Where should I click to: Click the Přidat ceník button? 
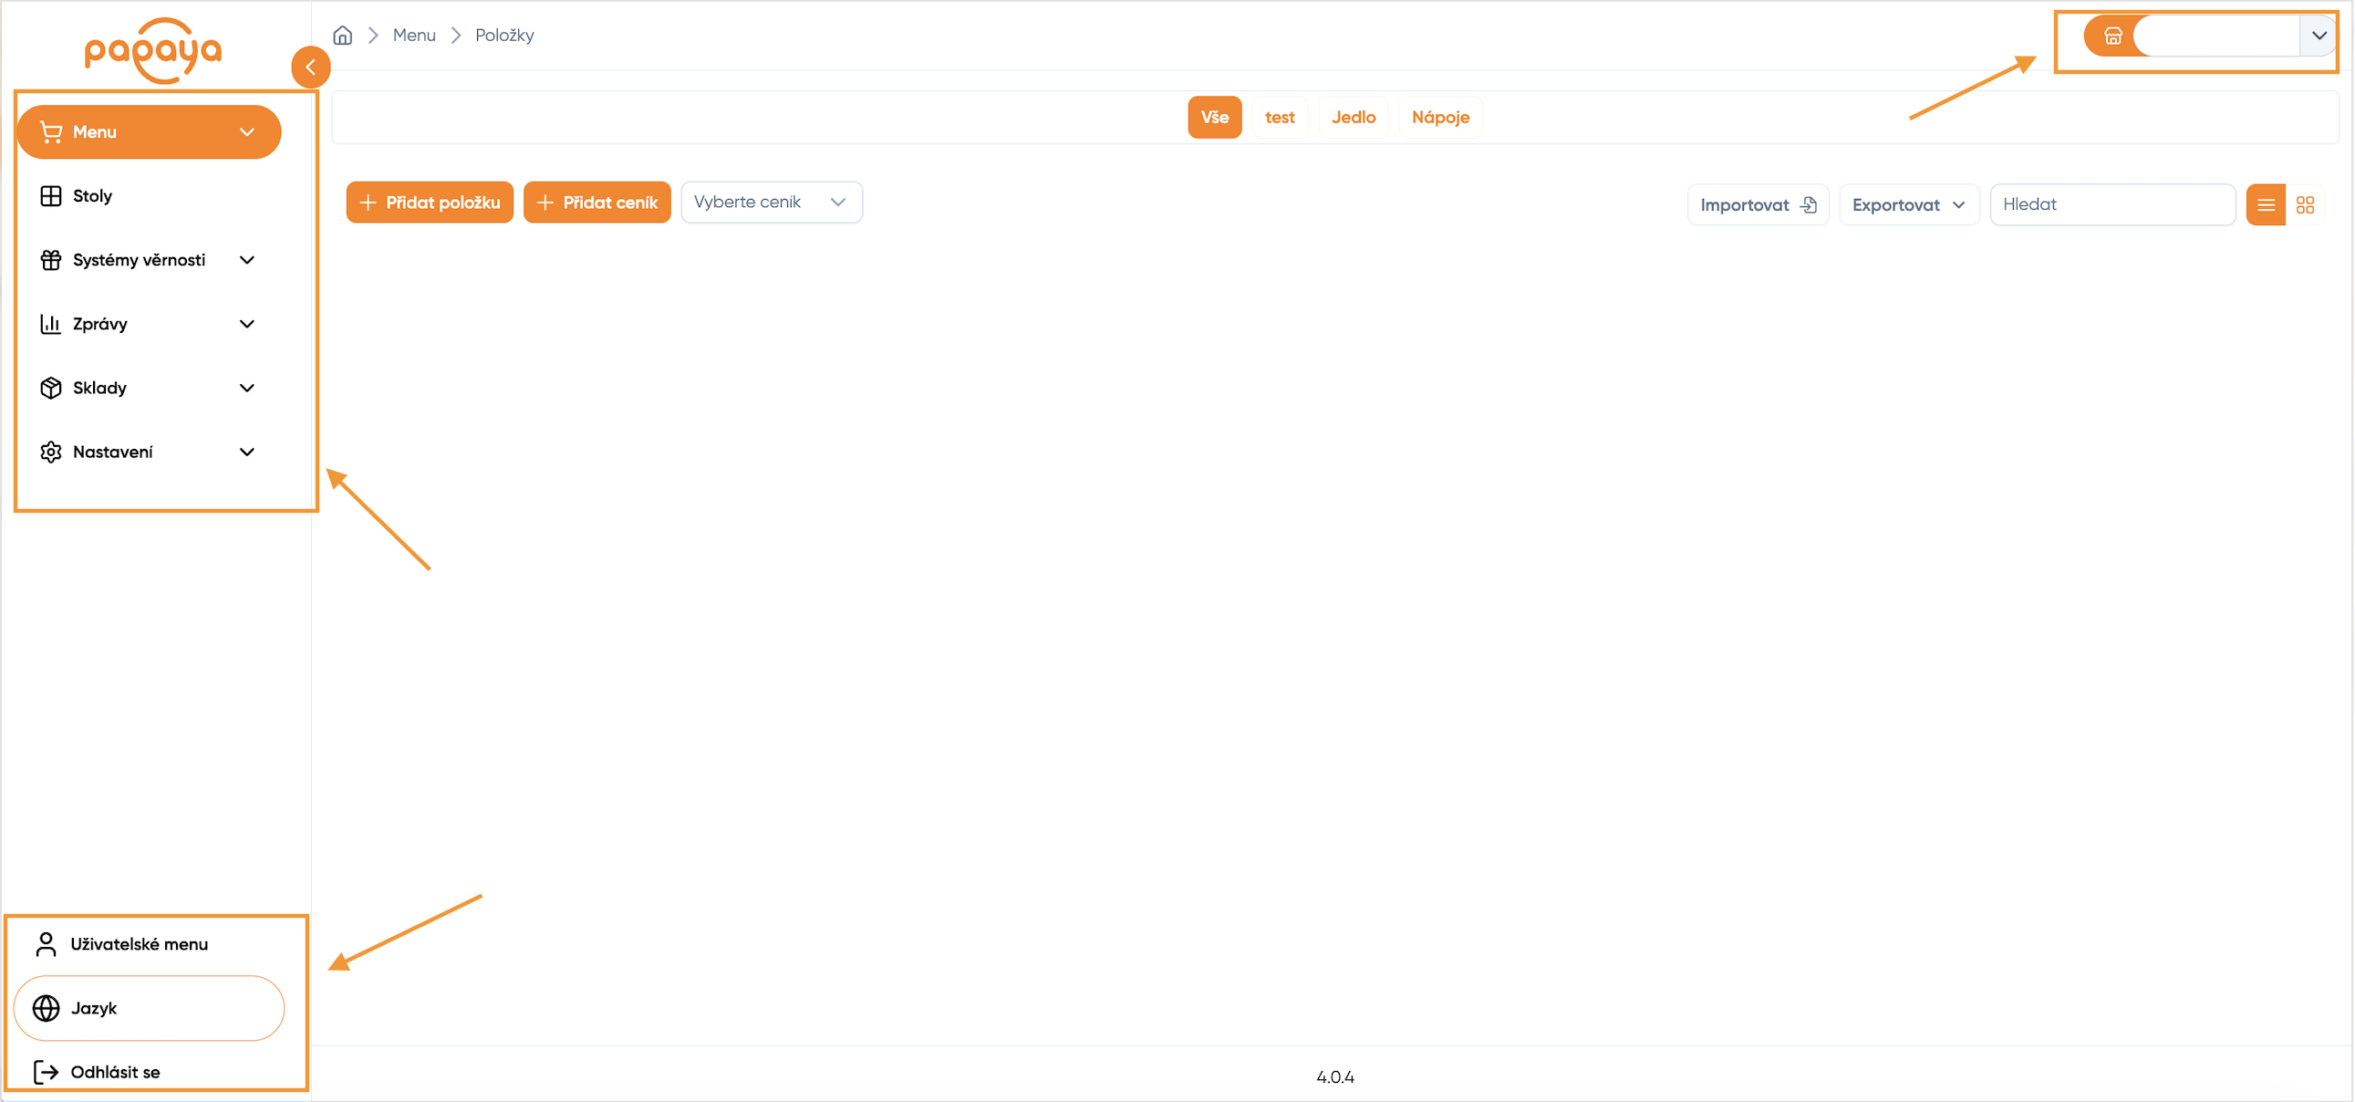[597, 203]
